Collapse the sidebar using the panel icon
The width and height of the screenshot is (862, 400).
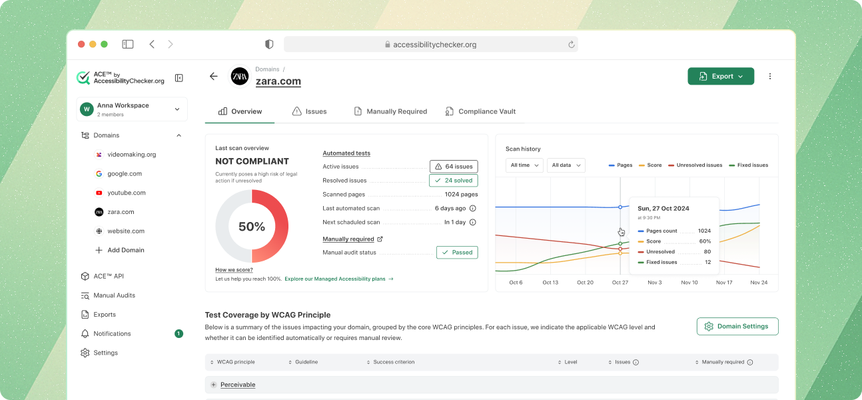click(x=179, y=78)
